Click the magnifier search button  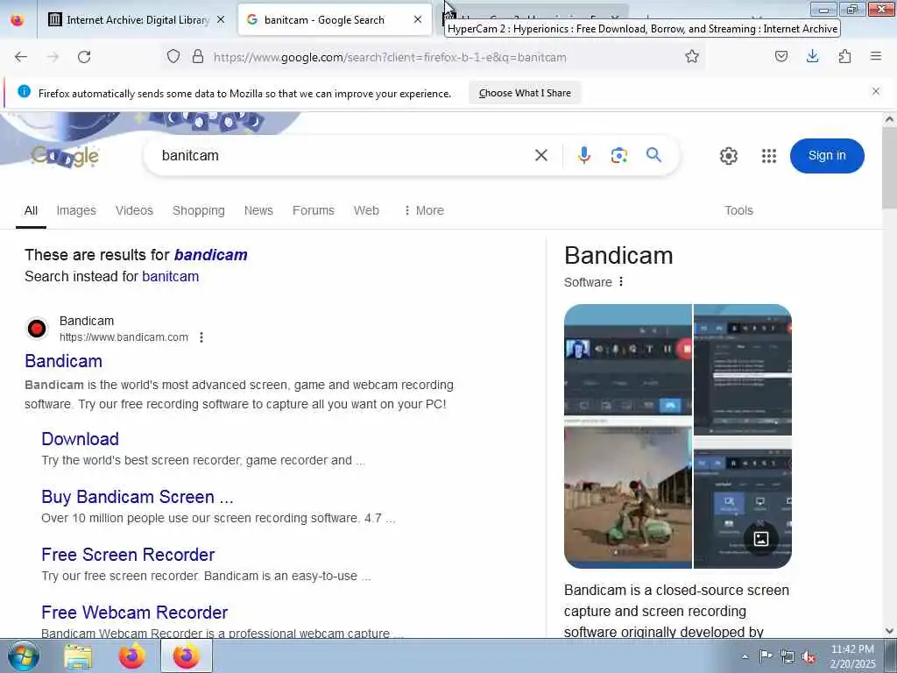click(x=653, y=155)
